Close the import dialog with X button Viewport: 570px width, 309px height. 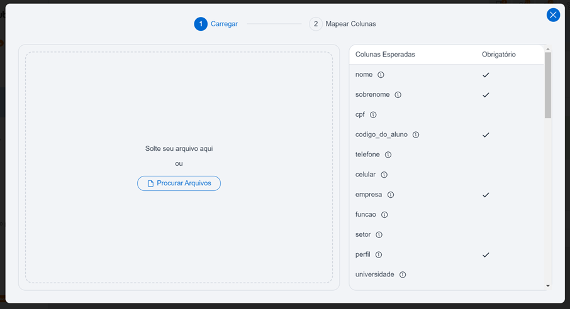[x=553, y=15]
